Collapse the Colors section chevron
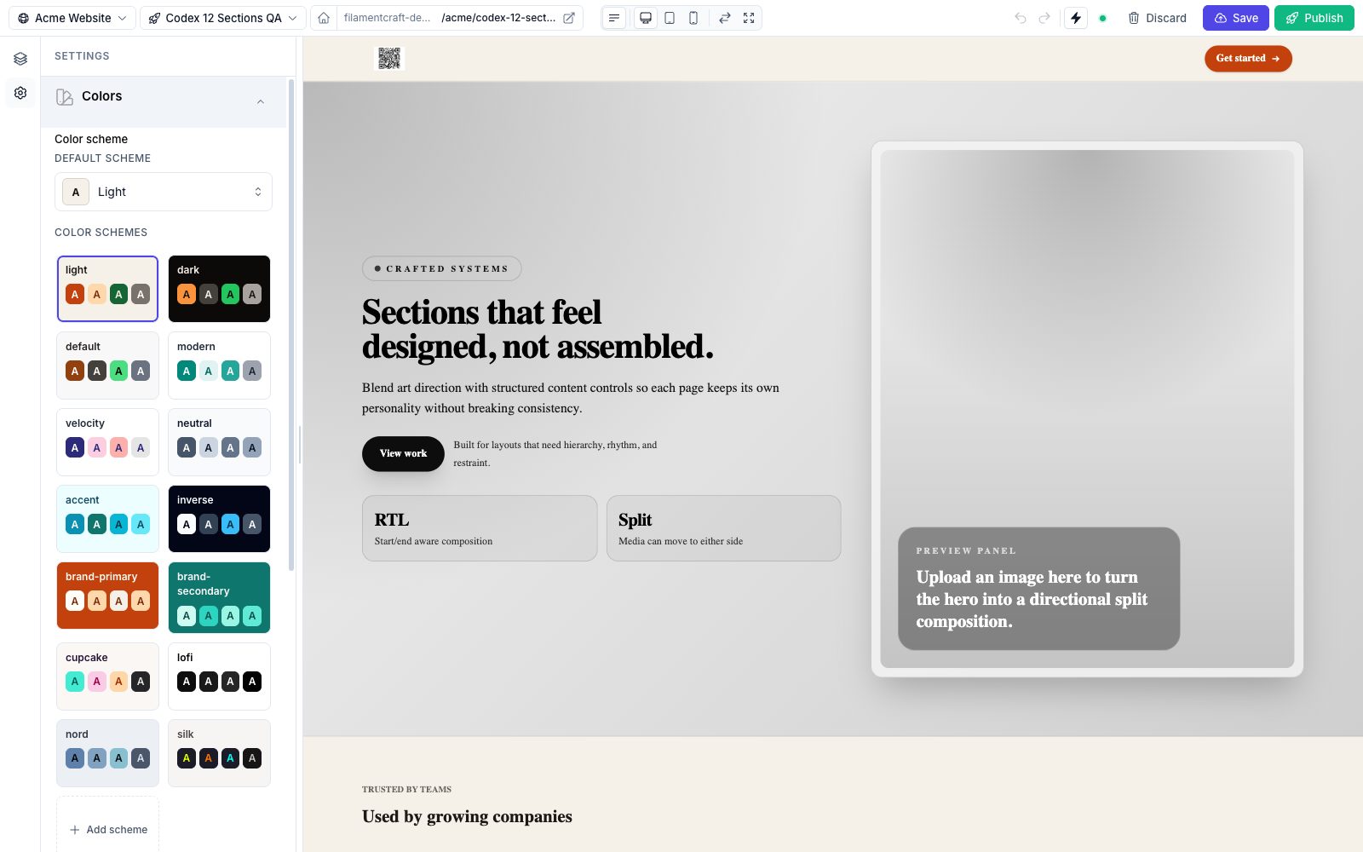This screenshot has height=852, width=1363. click(261, 101)
